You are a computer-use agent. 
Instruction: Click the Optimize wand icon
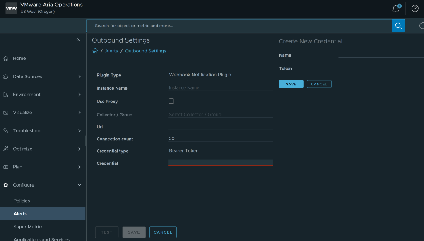pyautogui.click(x=6, y=149)
